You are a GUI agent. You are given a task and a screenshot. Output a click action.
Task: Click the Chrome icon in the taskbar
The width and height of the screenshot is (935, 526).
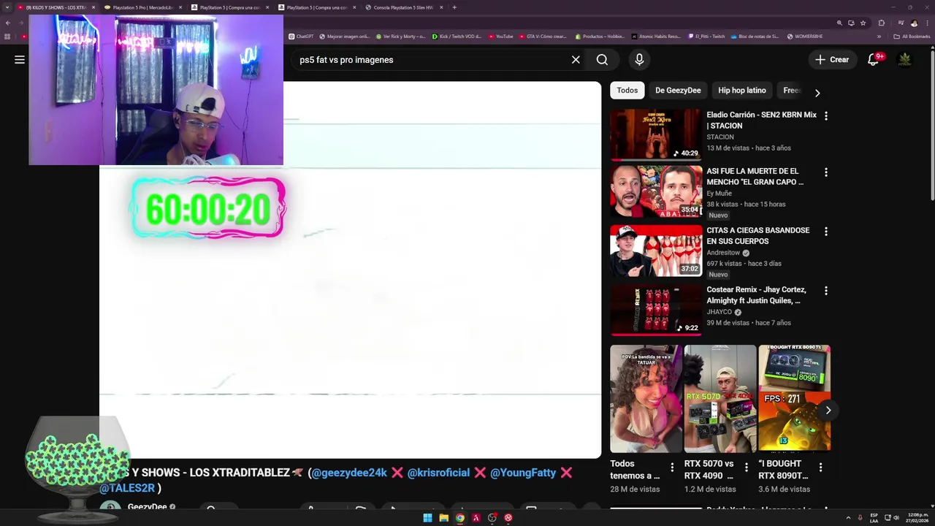tap(459, 518)
